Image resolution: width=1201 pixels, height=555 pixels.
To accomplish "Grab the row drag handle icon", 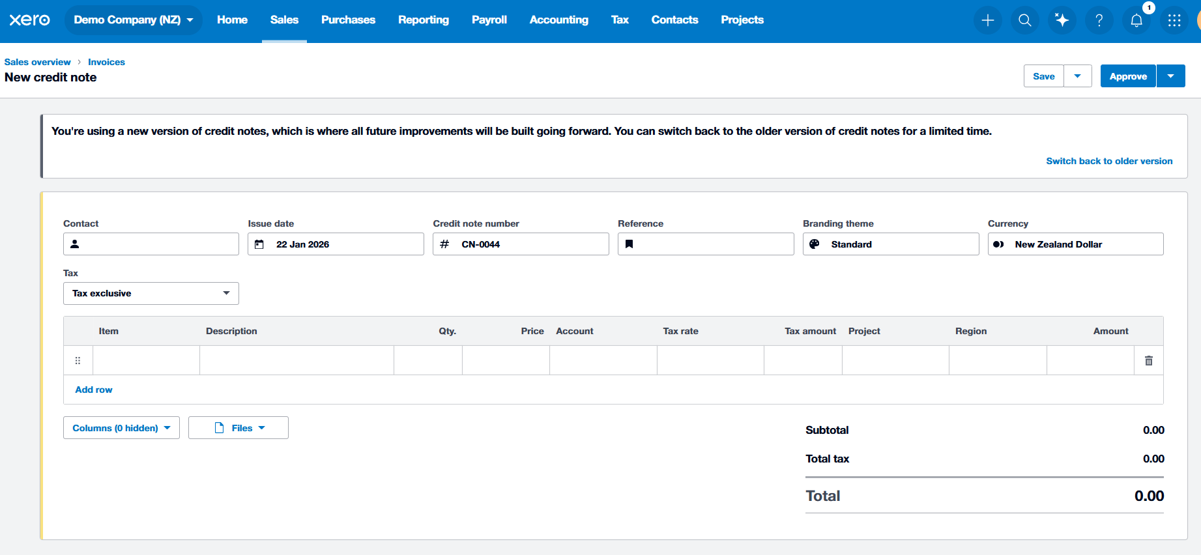I will (x=78, y=360).
